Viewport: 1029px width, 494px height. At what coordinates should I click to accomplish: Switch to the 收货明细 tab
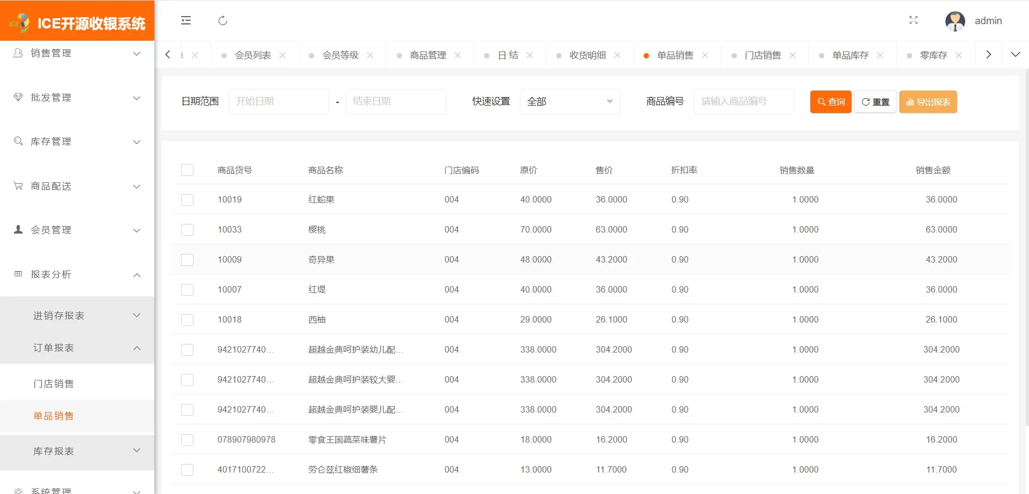pos(587,55)
